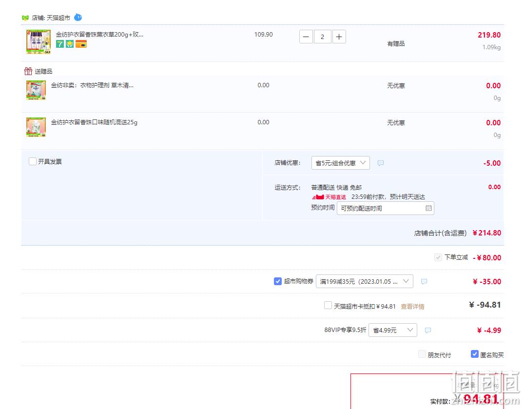Click the Tmall cat store icon
Image resolution: width=524 pixels, height=409 pixels.
click(25, 18)
